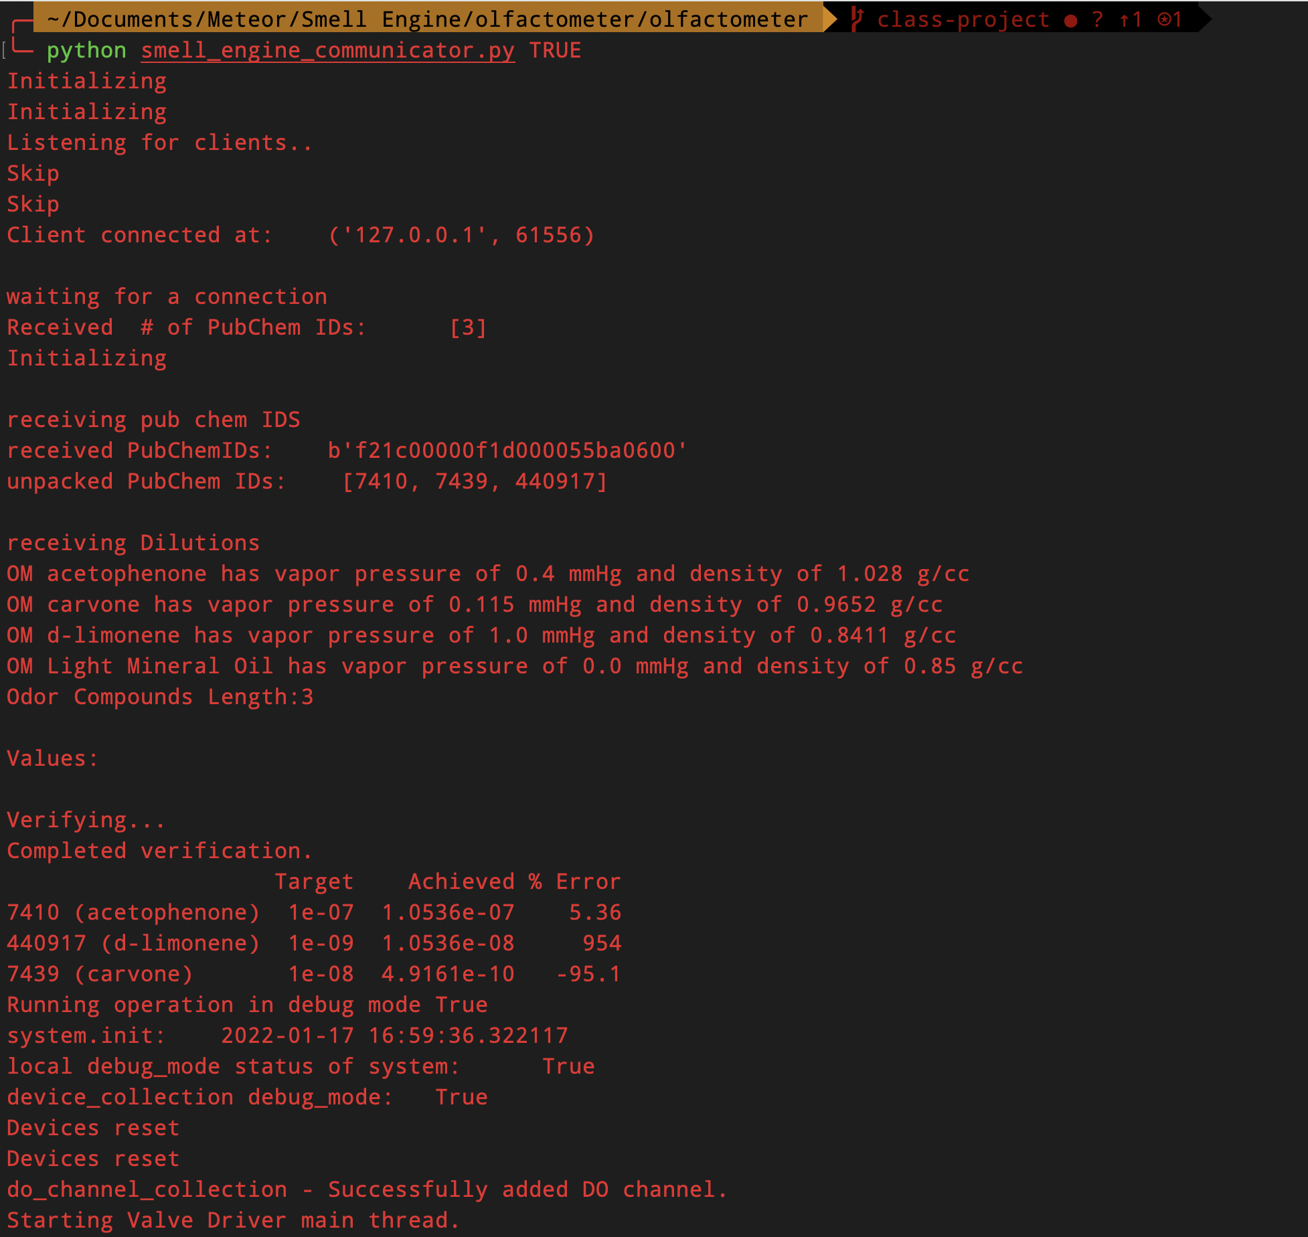Click the unpacked IDs list [7410, 7439, 440917]
Viewport: 1308px width, 1237px height.
point(475,481)
